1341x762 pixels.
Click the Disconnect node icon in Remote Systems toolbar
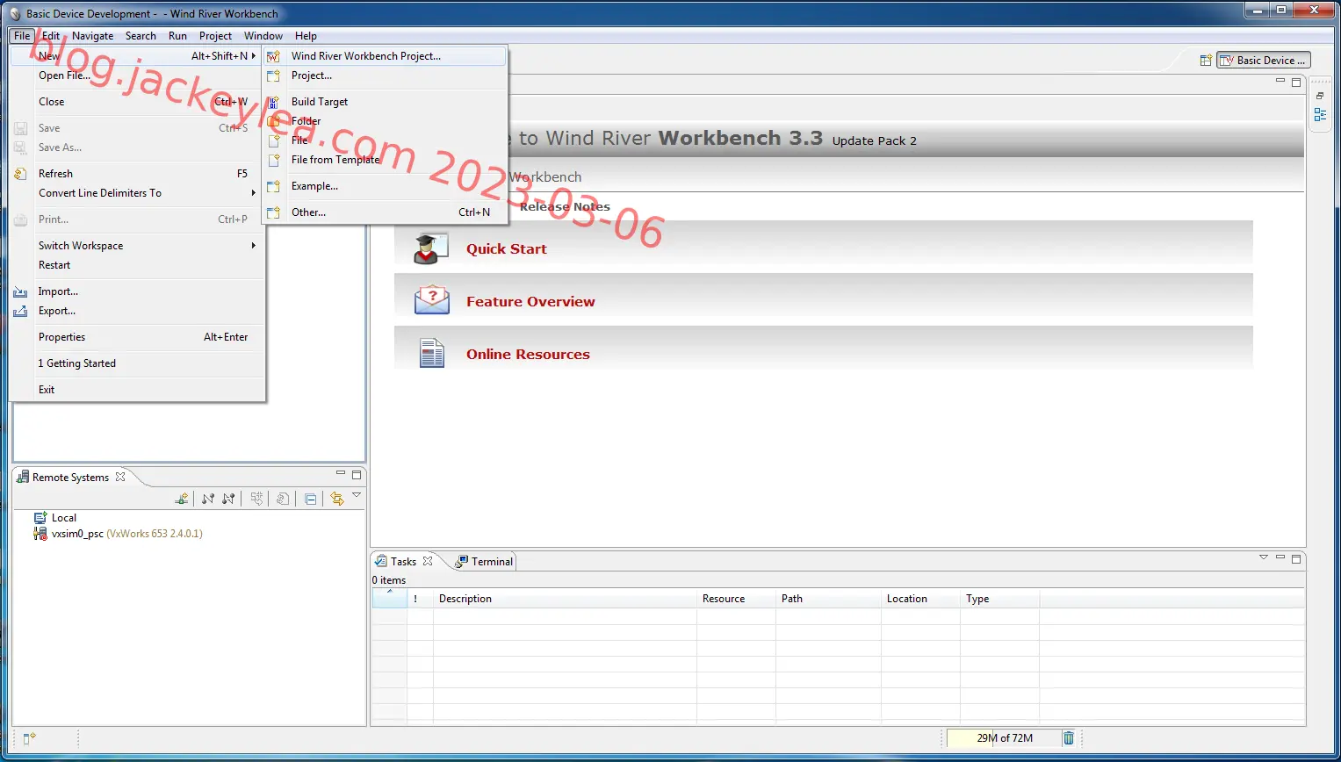(228, 499)
